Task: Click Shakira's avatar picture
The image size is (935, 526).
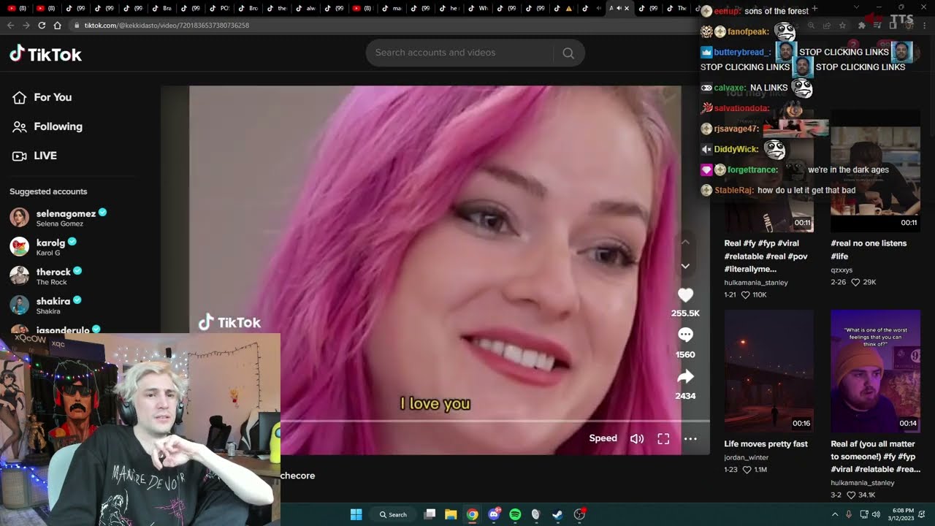Action: (19, 305)
